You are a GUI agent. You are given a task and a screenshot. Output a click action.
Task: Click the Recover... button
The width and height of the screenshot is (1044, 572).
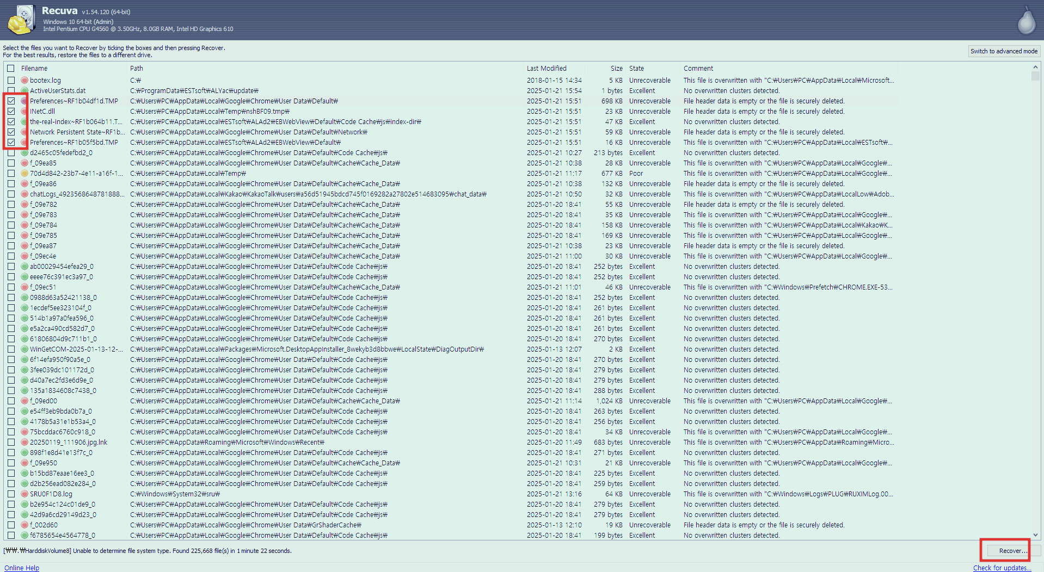point(1013,551)
